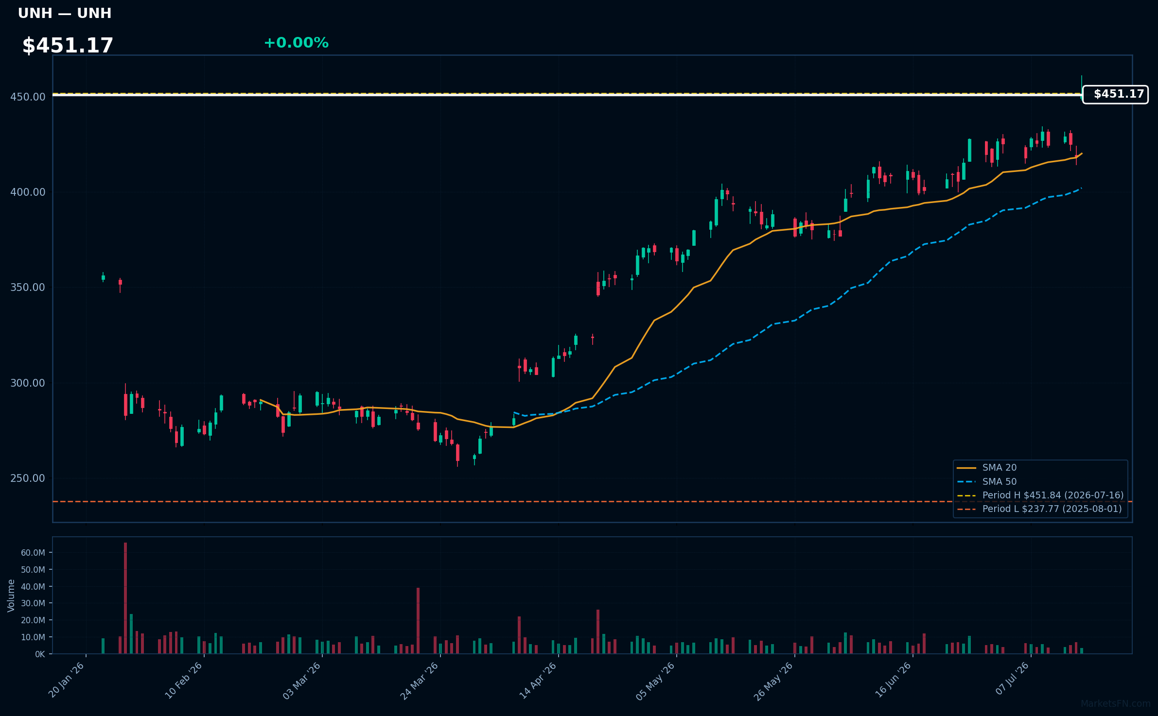Click the 30.0M volume axis label
The image size is (1158, 716).
33,603
